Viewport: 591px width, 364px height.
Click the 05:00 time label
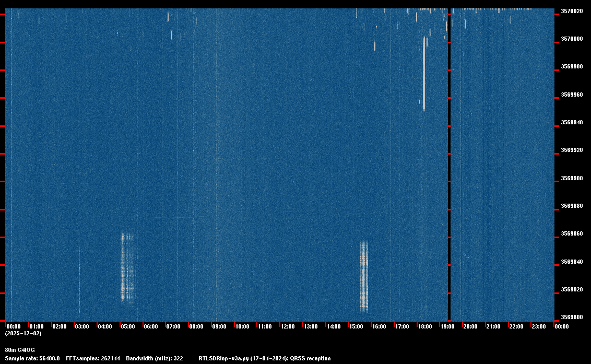pos(128,326)
